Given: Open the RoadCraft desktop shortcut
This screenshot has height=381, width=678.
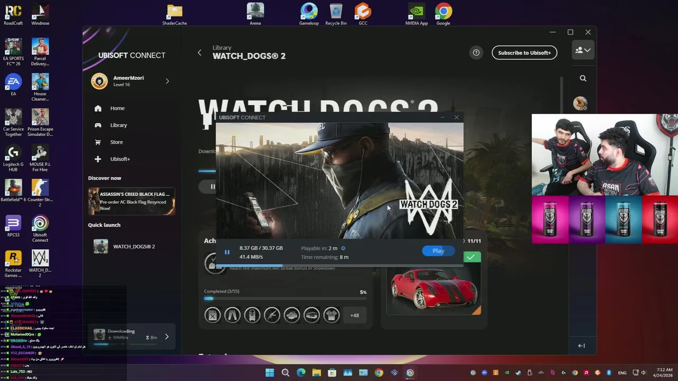Looking at the screenshot, I should pos(13,14).
